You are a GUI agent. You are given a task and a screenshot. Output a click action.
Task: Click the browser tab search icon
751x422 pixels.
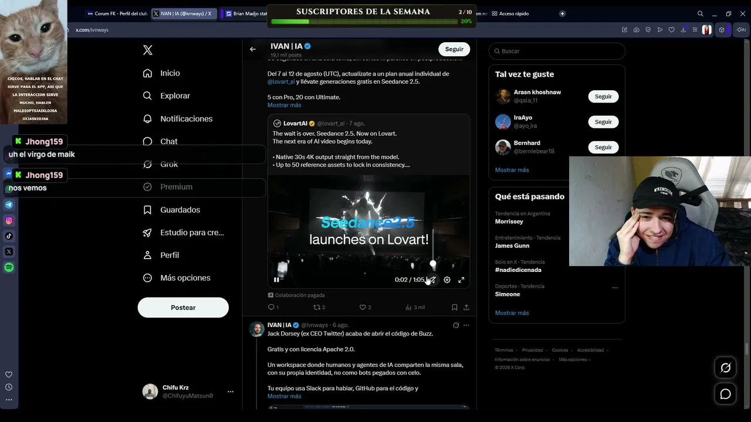point(701,13)
